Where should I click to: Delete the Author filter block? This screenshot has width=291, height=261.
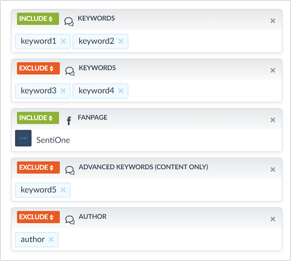pos(273,219)
